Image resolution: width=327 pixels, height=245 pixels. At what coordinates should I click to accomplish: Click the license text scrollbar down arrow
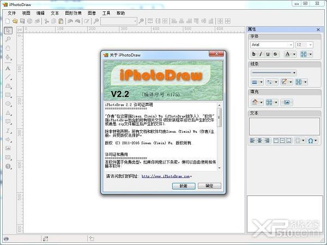[220, 168]
